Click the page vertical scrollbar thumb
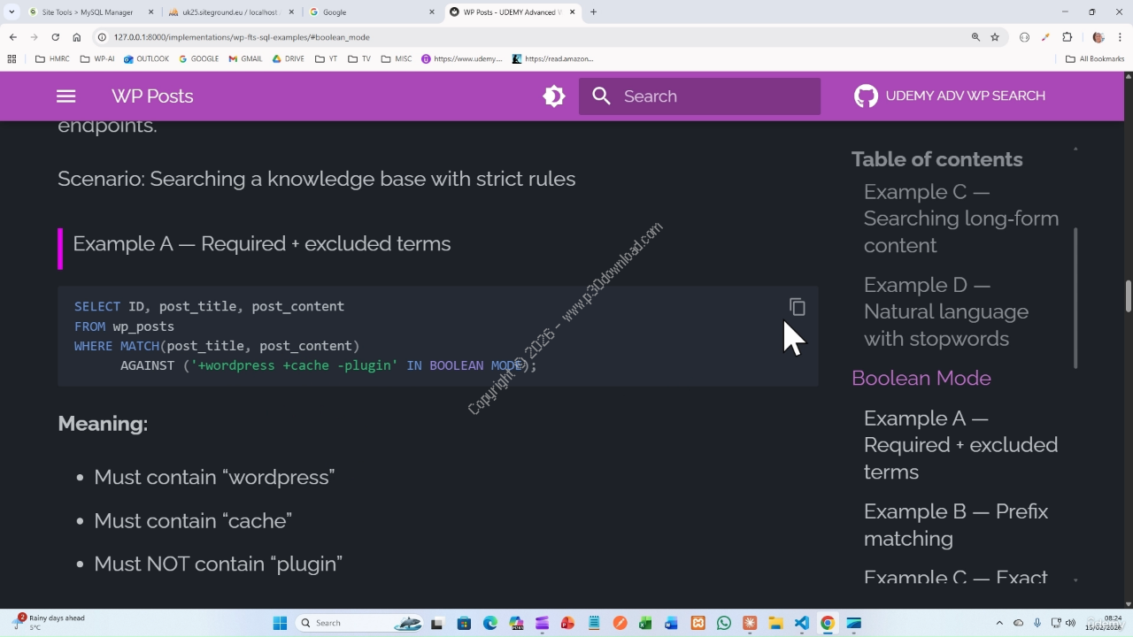1133x637 pixels. (1129, 296)
